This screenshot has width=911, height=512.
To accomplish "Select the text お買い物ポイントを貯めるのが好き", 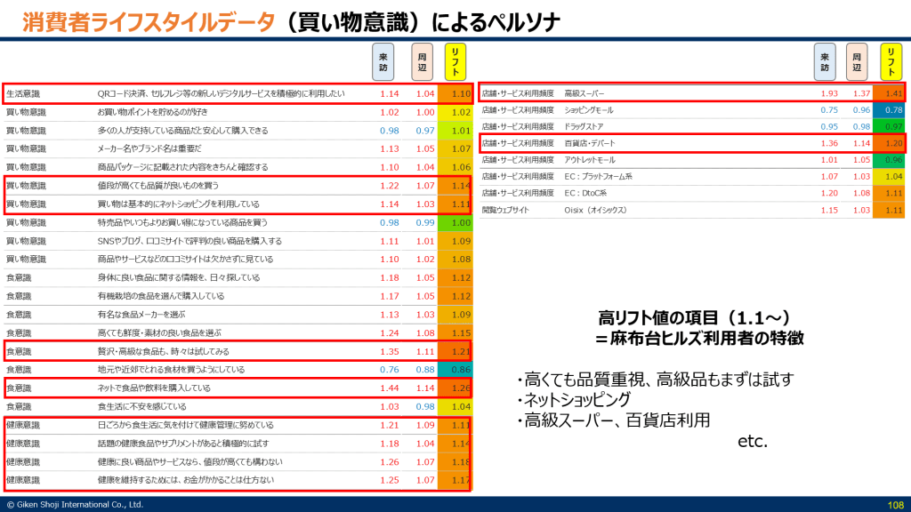I will click(152, 112).
